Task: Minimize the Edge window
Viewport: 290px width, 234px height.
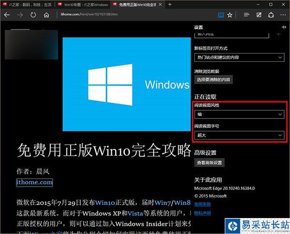Action: click(258, 5)
